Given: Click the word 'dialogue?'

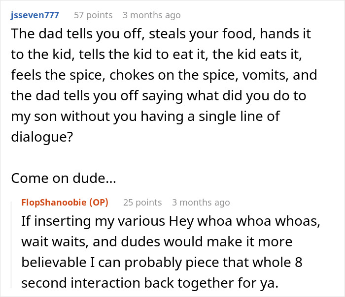Looking at the screenshot, I should (x=42, y=136).
